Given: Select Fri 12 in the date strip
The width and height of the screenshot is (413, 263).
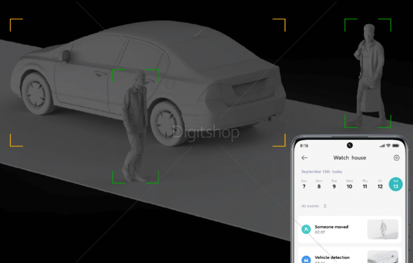Looking at the screenshot, I should pos(380,184).
